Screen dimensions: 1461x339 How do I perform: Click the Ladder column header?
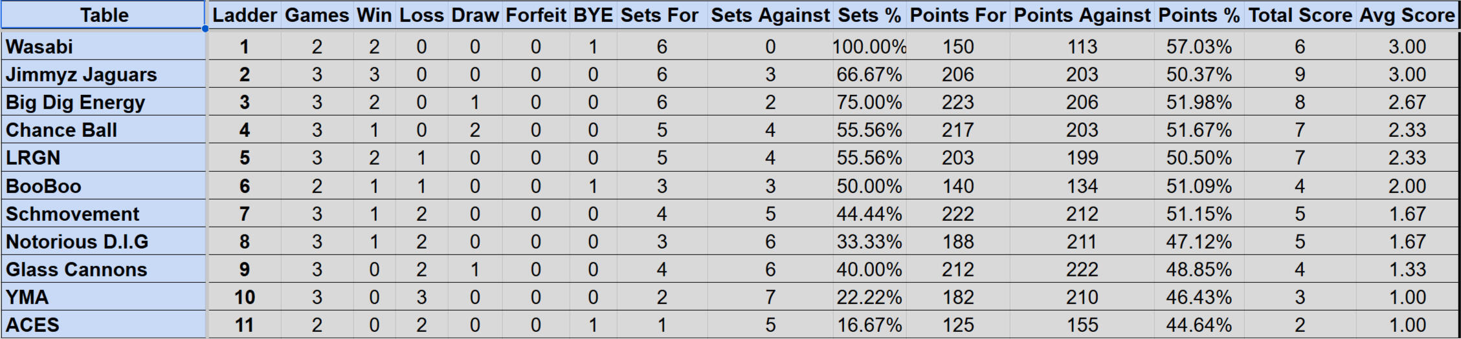(244, 15)
